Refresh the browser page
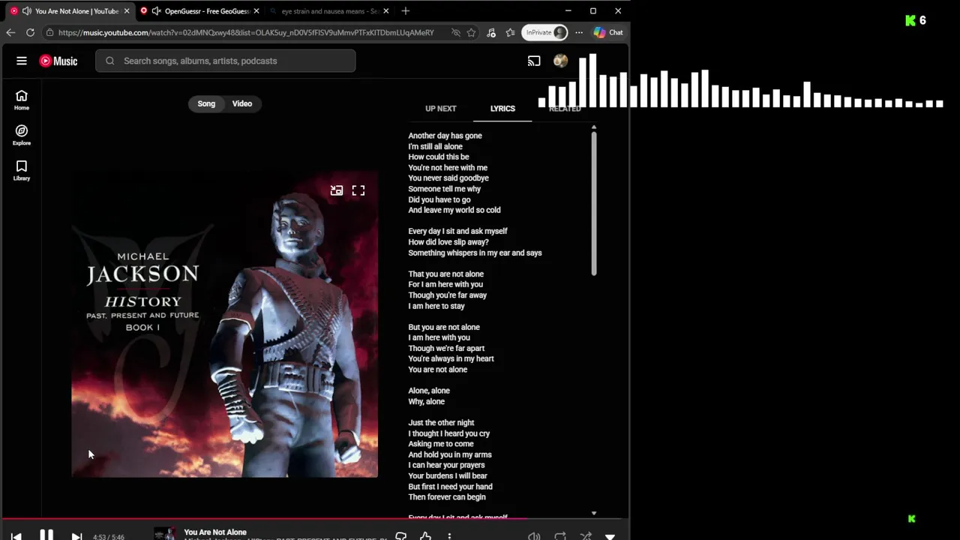This screenshot has height=540, width=960. click(x=30, y=32)
